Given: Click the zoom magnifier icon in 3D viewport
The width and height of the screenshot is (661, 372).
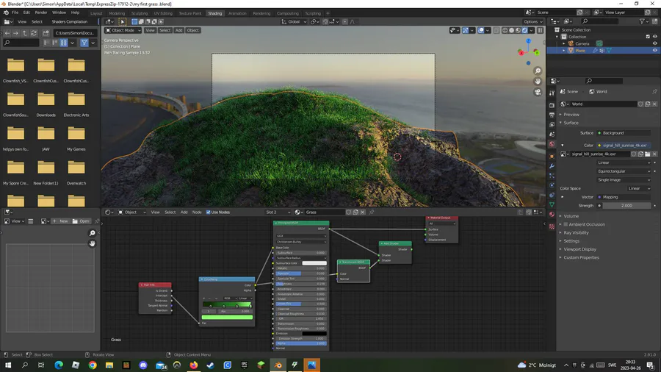Looking at the screenshot, I should [x=538, y=71].
